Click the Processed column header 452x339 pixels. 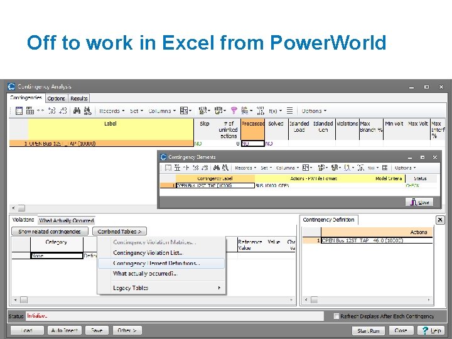pyautogui.click(x=252, y=129)
